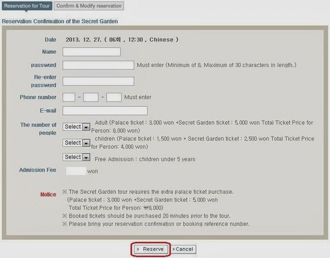Click the Name input field
This screenshot has height=258, width=330.
[x=92, y=52]
